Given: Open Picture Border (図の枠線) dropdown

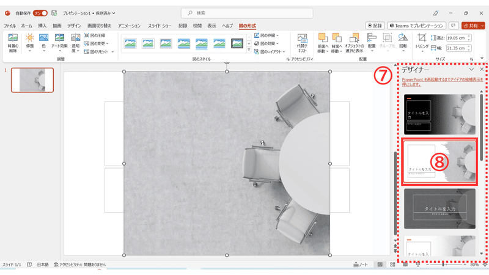Looking at the screenshot, I should click(x=267, y=35).
